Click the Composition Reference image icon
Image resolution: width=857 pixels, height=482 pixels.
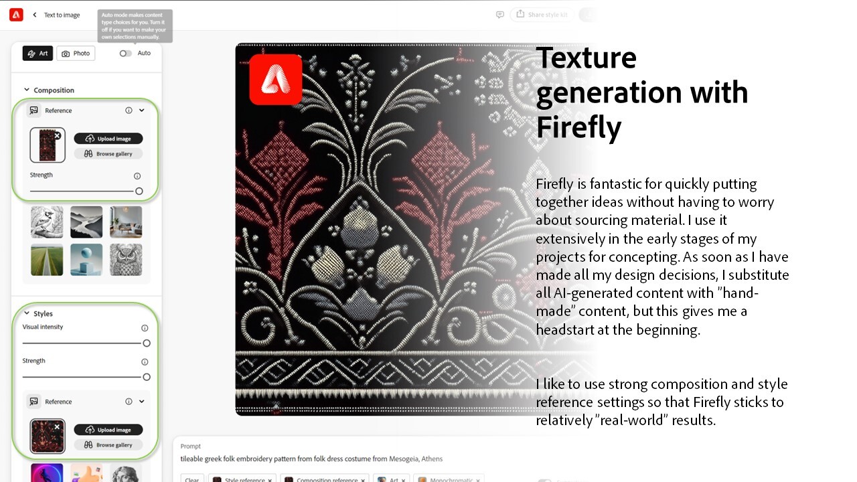coord(33,110)
